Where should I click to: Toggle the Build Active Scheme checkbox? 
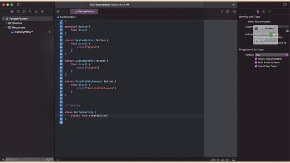256,62
